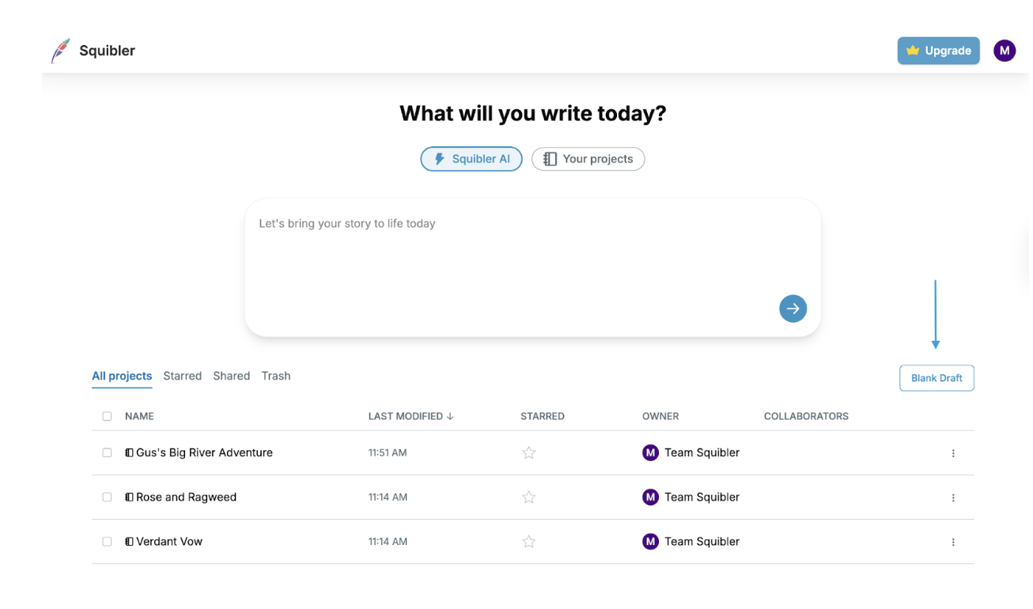Image resolution: width=1033 pixels, height=609 pixels.
Task: Click the owner avatar in Gus's Big River Adventure row
Action: 650,452
